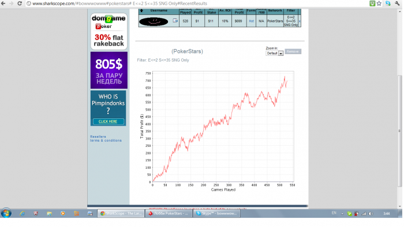The width and height of the screenshot is (404, 227).
Task: Open the domgame poker rakeback ad
Action: pyautogui.click(x=109, y=31)
